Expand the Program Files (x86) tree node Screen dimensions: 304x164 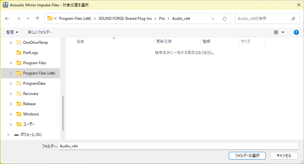pyautogui.click(x=11, y=73)
